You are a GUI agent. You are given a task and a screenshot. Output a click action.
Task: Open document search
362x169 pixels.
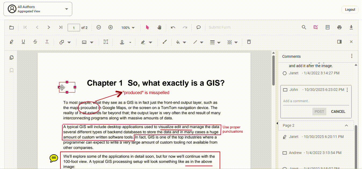coord(303,27)
